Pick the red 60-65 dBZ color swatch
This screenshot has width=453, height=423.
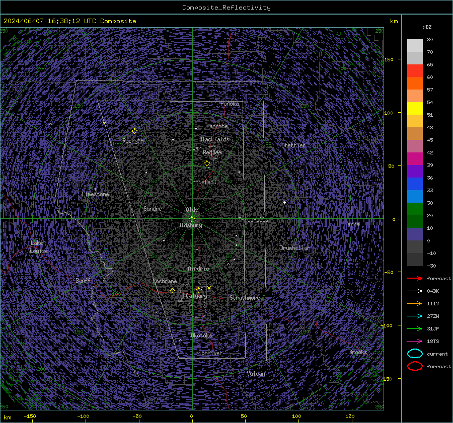(x=415, y=71)
